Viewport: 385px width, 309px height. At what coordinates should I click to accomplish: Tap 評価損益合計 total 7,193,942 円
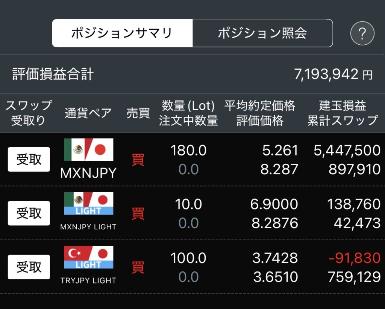(333, 74)
